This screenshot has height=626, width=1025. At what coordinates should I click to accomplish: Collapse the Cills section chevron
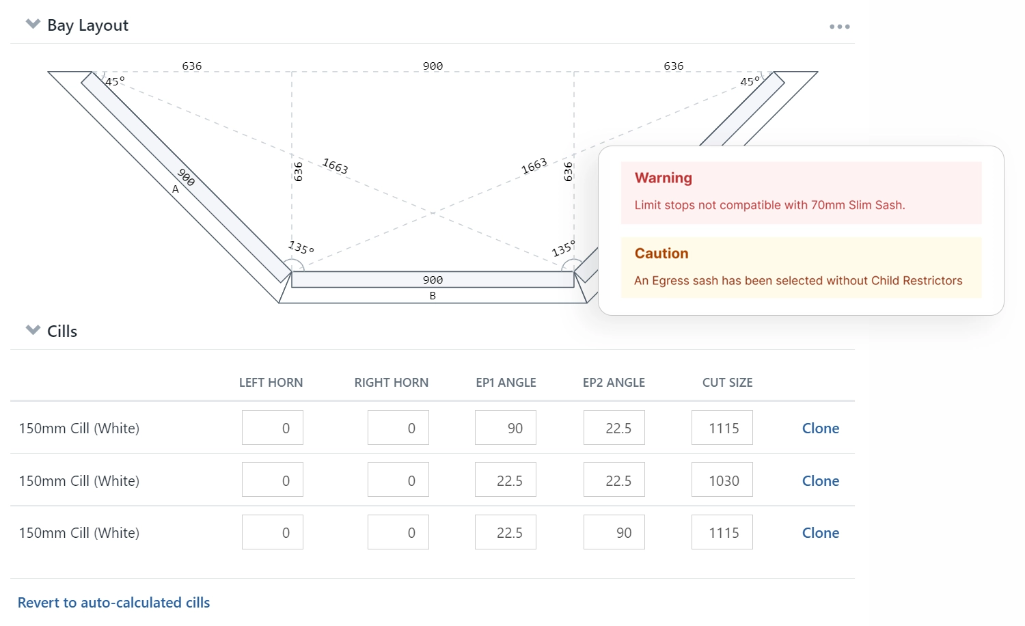(33, 331)
